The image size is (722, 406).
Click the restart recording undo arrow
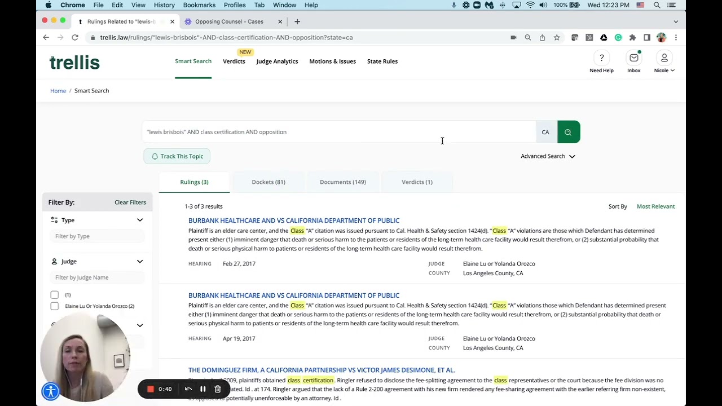(188, 389)
